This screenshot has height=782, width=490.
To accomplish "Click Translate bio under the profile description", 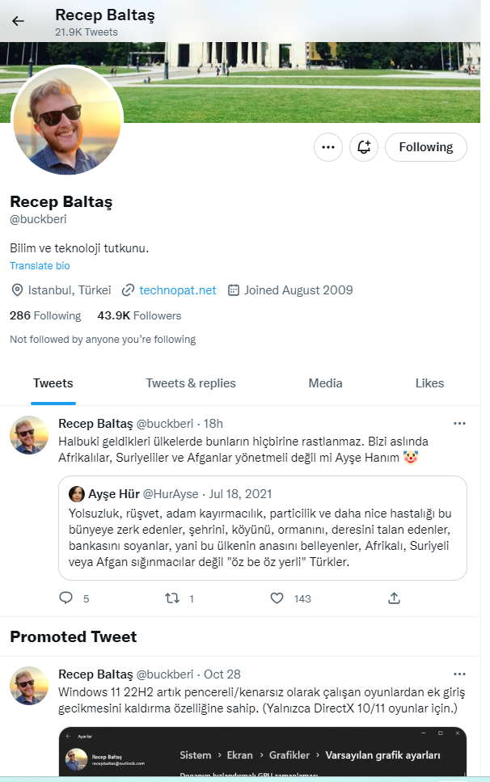I will point(40,265).
